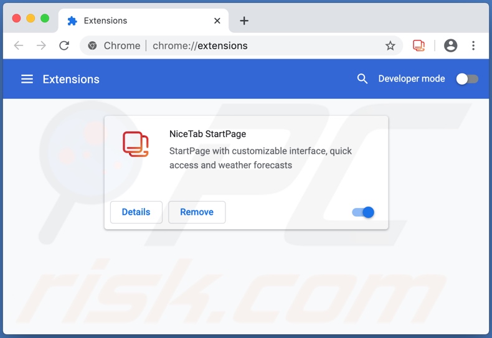Viewport: 492px width, 338px height.
Task: Open Chrome's three-dot menu
Action: point(473,46)
